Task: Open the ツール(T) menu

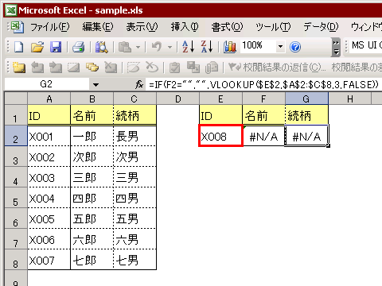Action: click(273, 27)
